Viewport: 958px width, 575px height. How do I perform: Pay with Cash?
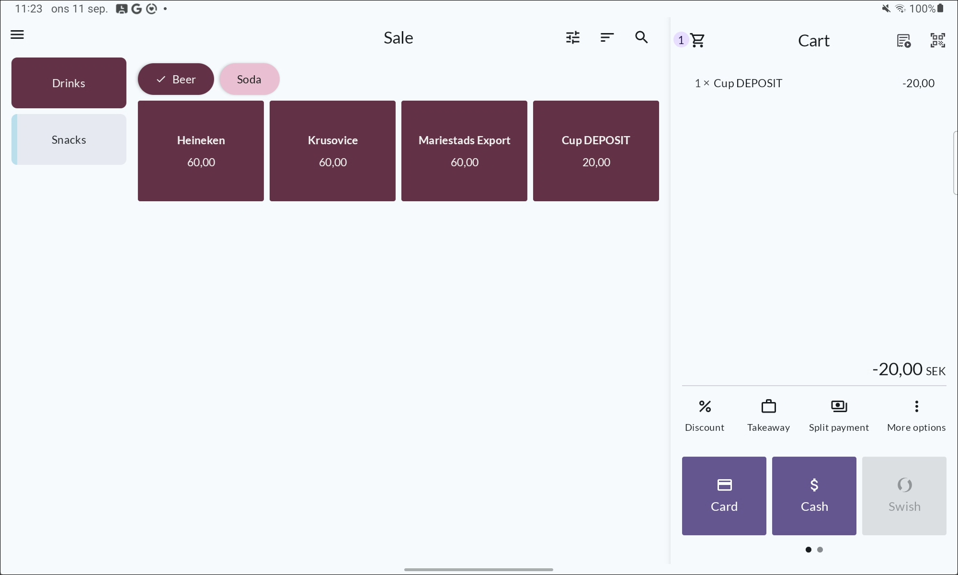coord(814,496)
